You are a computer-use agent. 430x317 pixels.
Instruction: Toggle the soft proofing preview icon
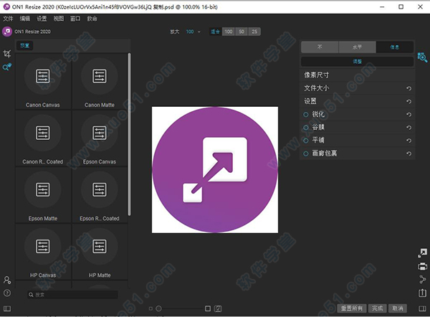click(x=218, y=309)
